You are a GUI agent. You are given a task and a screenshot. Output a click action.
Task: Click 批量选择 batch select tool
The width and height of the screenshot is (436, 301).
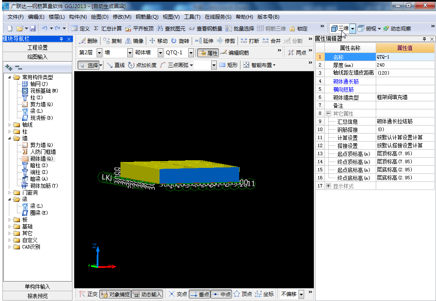(240, 29)
